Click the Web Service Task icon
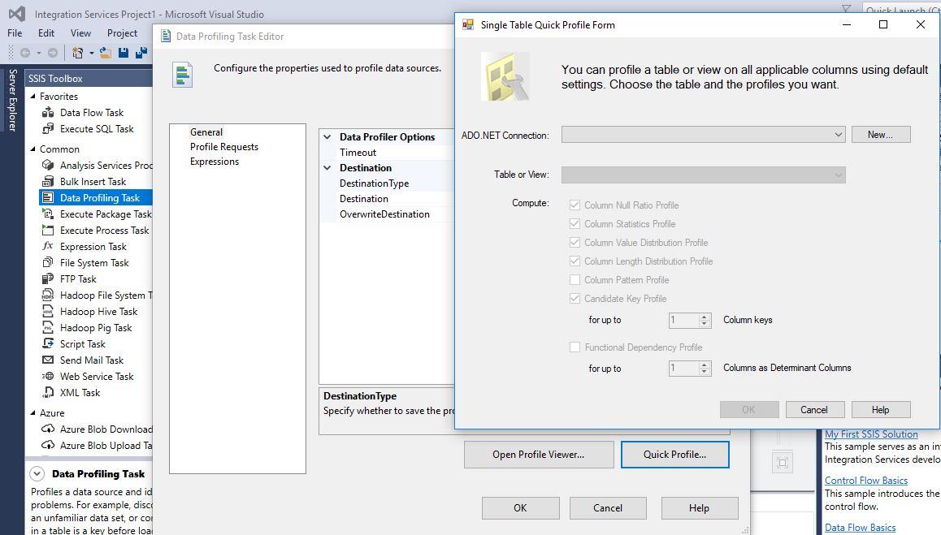This screenshot has width=941, height=535. pyautogui.click(x=48, y=375)
